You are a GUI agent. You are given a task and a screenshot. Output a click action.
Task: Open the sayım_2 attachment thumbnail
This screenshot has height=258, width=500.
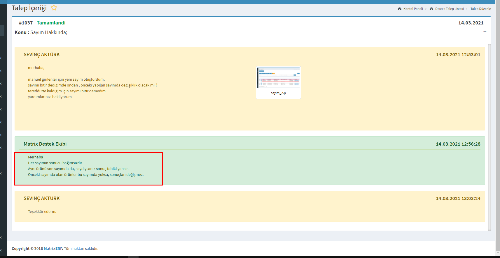click(278, 78)
